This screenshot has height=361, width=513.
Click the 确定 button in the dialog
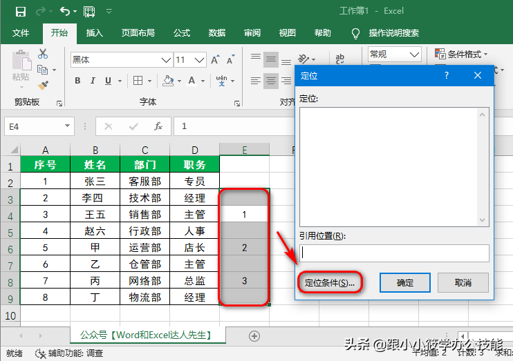(405, 282)
